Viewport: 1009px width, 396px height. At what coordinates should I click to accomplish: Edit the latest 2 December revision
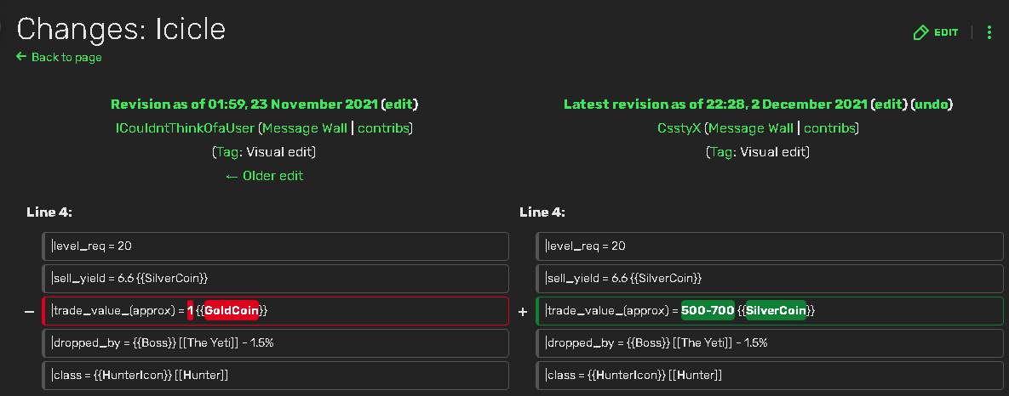click(888, 105)
